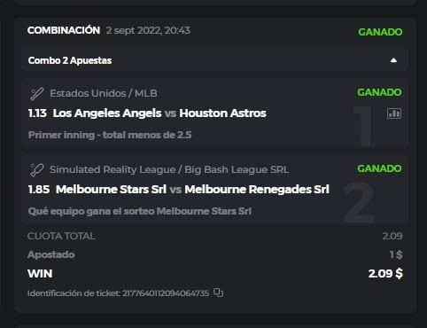Open Melbourne Stars Srl vs Melbourne Renegades Srl
427x328 pixels.
192,190
